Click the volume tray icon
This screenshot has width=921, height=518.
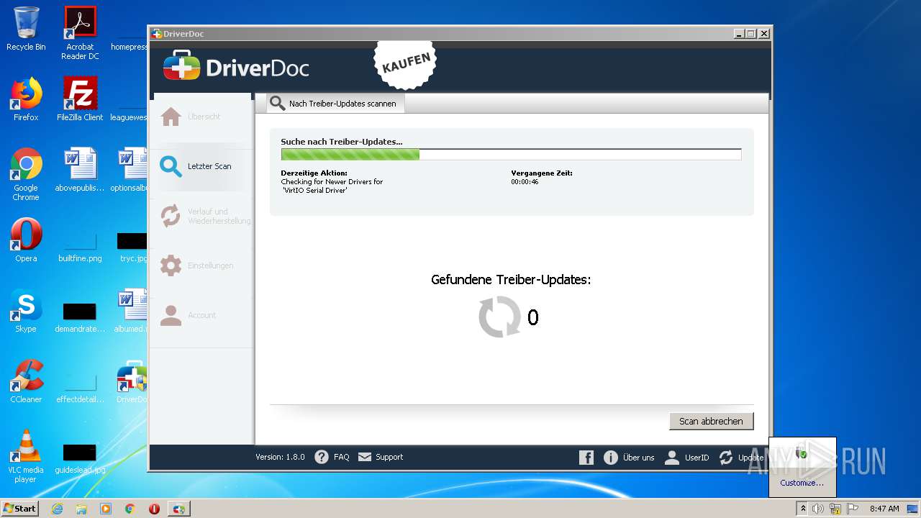point(818,509)
